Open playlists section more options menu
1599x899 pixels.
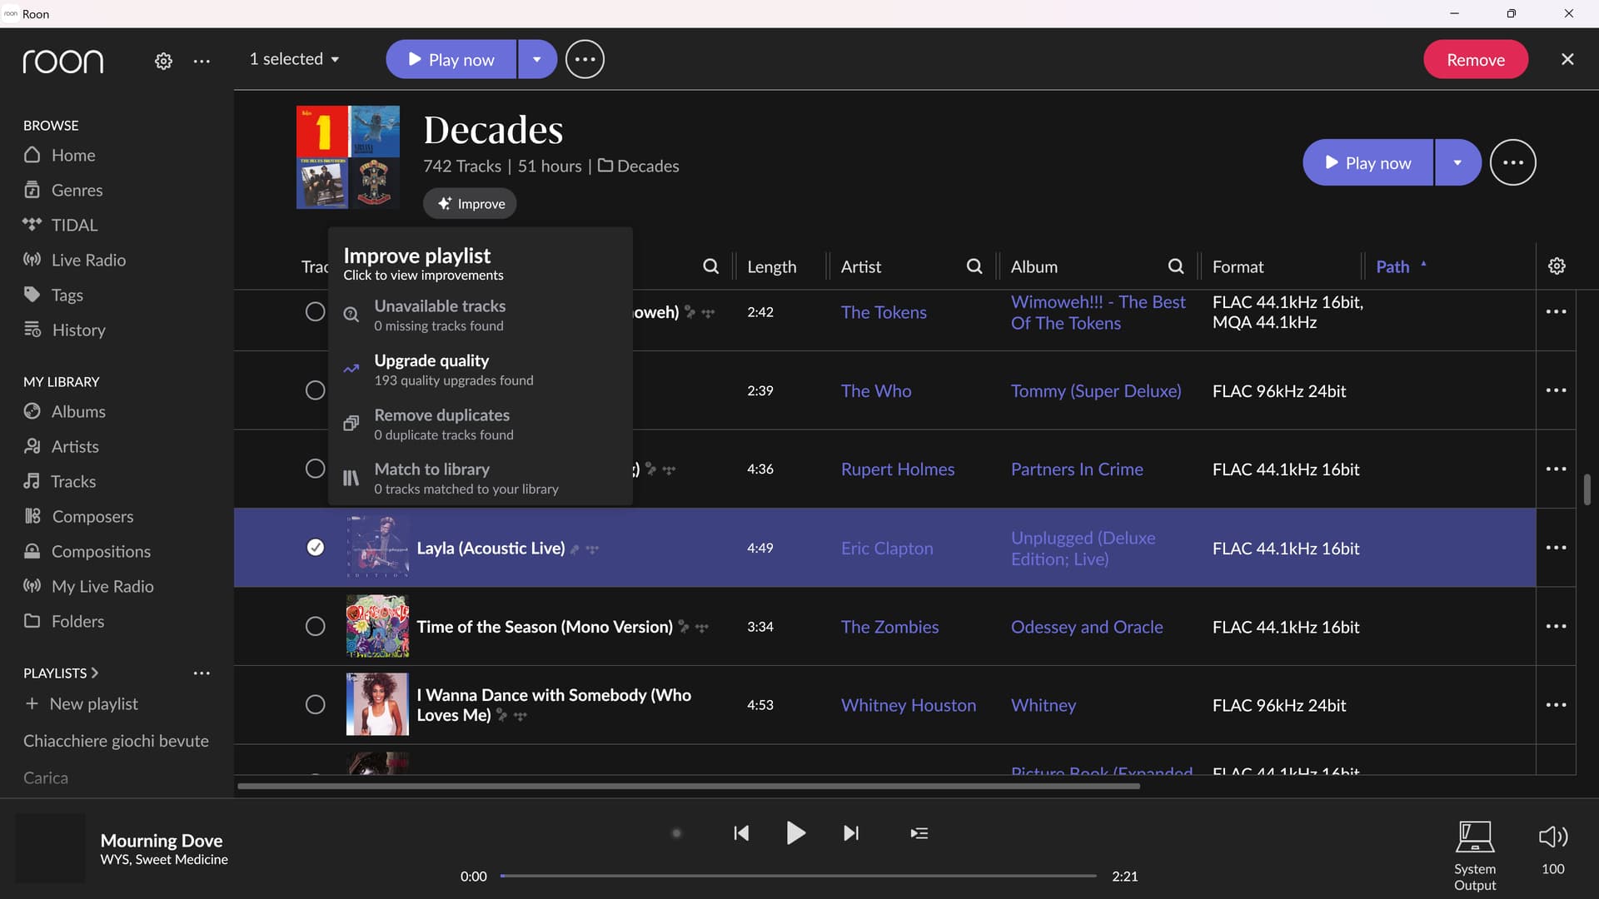point(202,673)
